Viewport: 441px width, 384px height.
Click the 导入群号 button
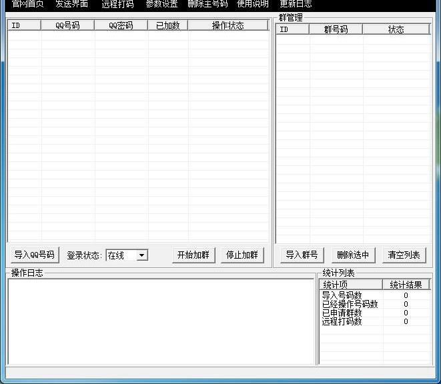pos(302,255)
